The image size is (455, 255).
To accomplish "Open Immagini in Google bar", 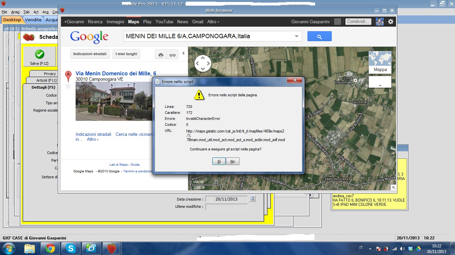I will (115, 22).
